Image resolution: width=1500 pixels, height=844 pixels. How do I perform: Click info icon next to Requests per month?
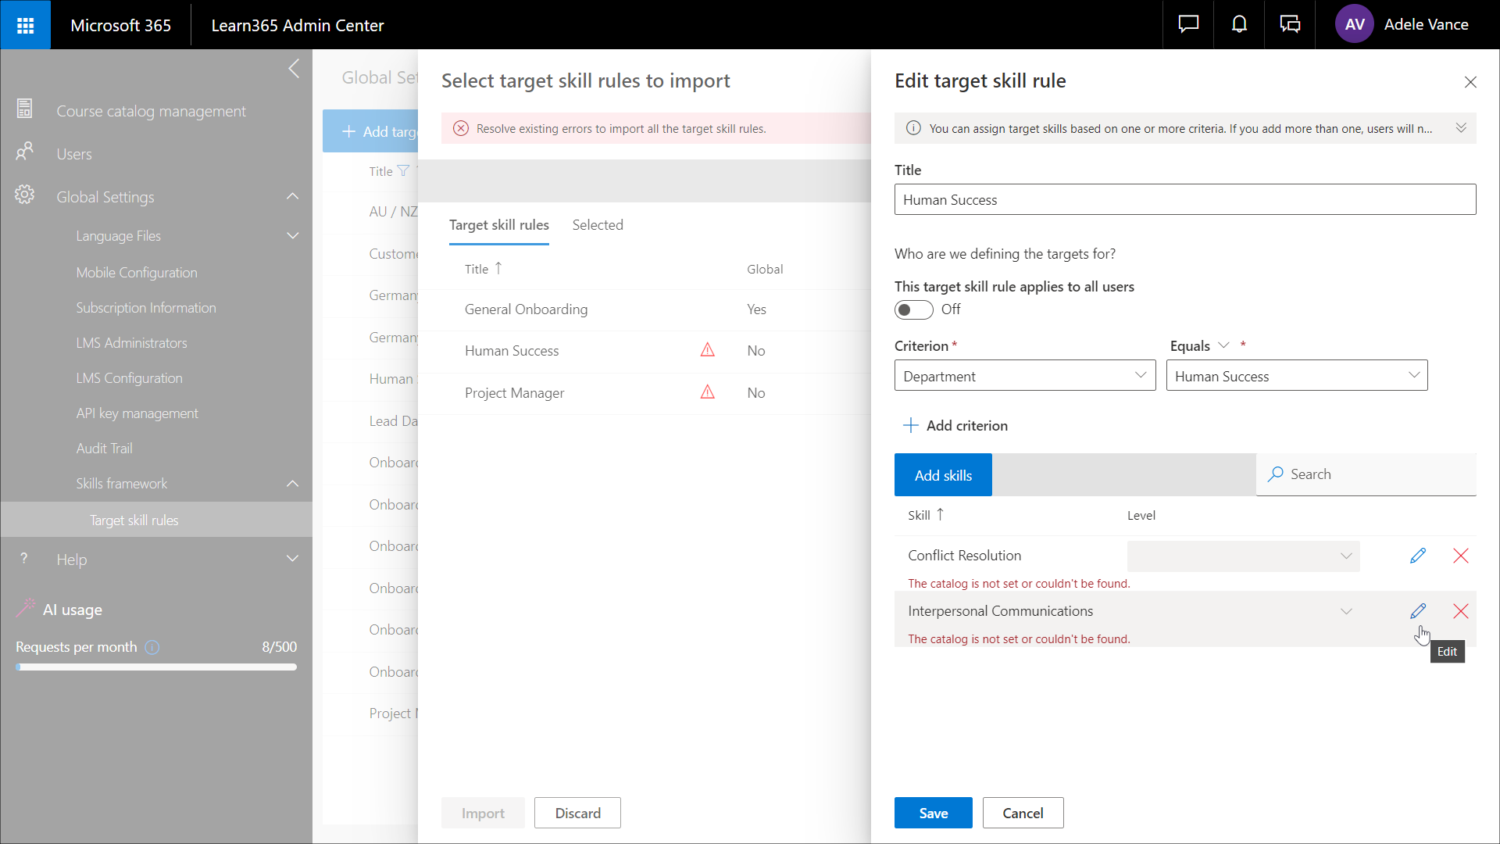coord(152,647)
